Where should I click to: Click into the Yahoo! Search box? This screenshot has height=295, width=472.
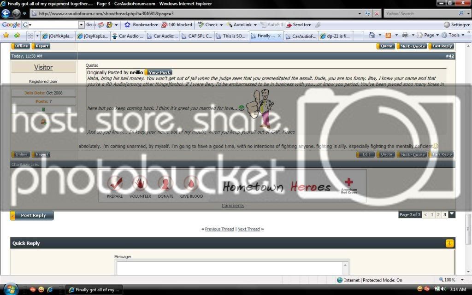point(420,13)
